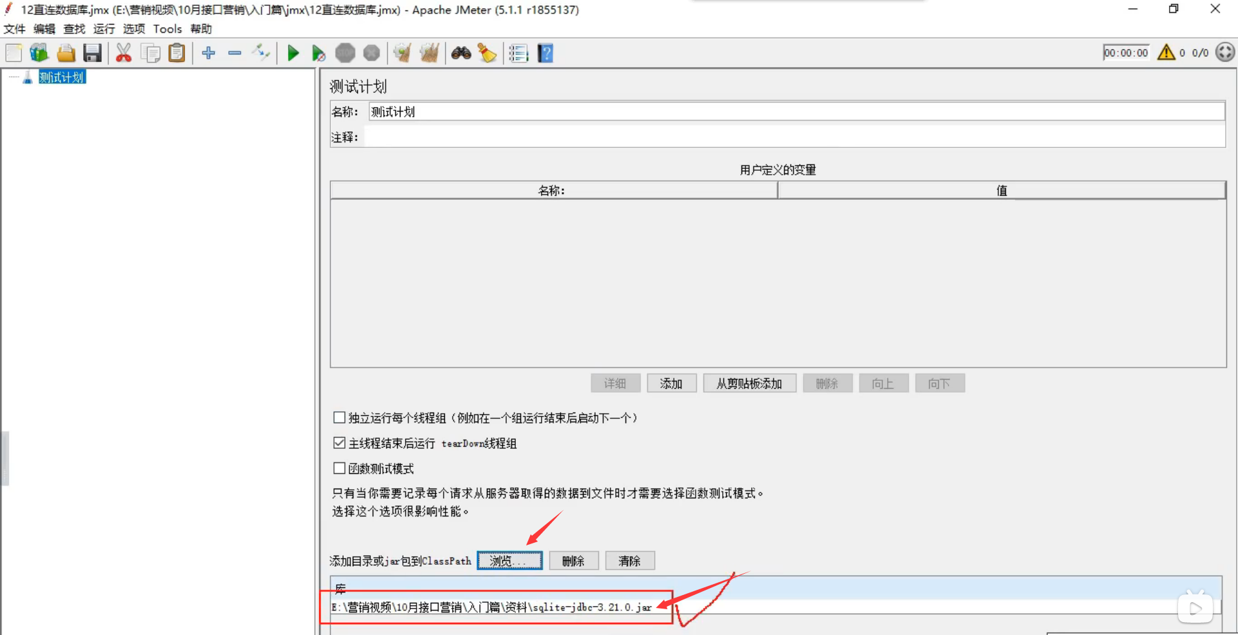
Task: Start the test with green play icon
Action: coord(293,53)
